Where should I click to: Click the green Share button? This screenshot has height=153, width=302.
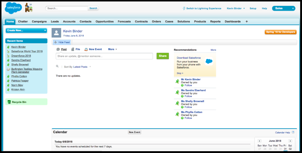[x=163, y=56]
